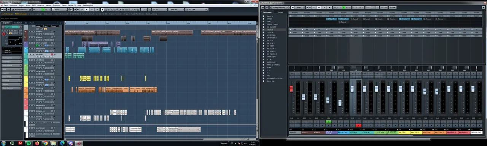This screenshot has height=146, width=487.
Task: Open Firefox from the Windows taskbar
Action: (x=37, y=143)
